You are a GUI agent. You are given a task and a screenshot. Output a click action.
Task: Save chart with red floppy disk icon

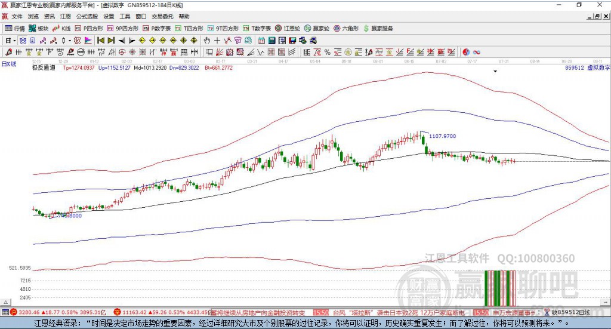[x=292, y=41]
